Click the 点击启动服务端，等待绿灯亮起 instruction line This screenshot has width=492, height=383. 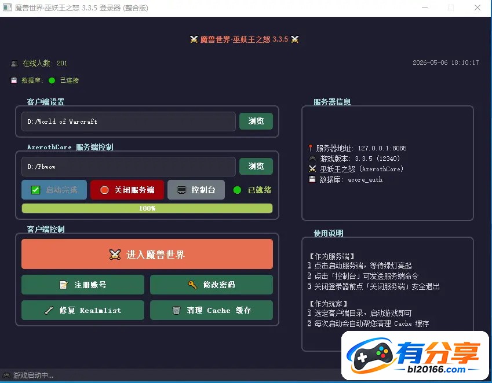tap(363, 266)
